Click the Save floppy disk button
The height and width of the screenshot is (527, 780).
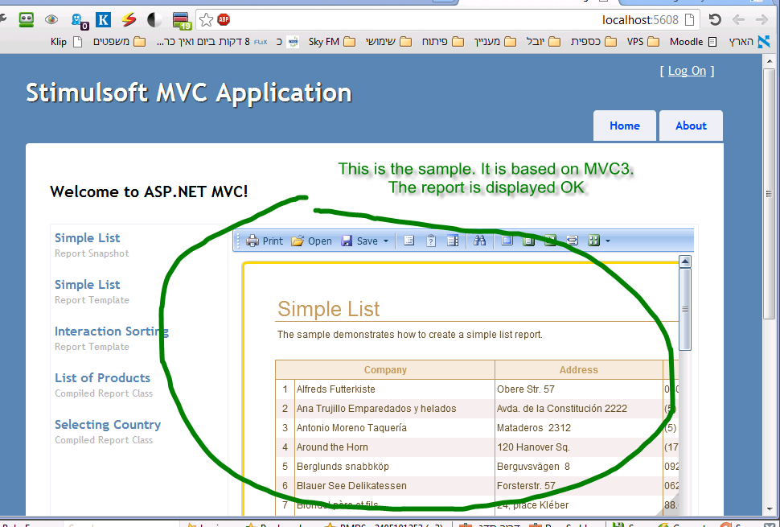(359, 241)
